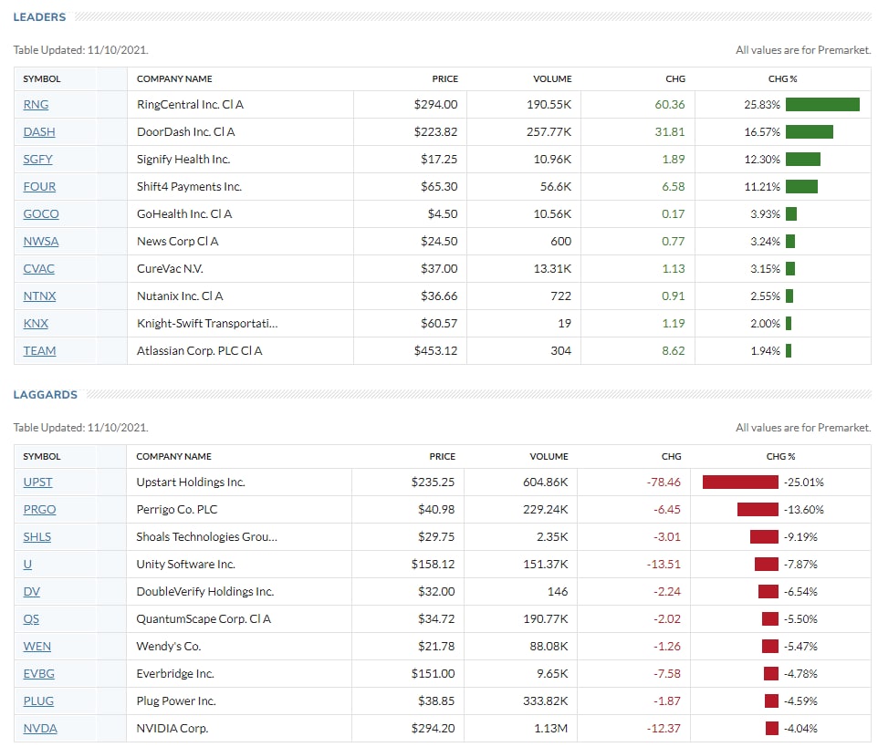Click the red bar for Upstart -25.01%
Image resolution: width=878 pixels, height=747 pixels.
pos(740,482)
